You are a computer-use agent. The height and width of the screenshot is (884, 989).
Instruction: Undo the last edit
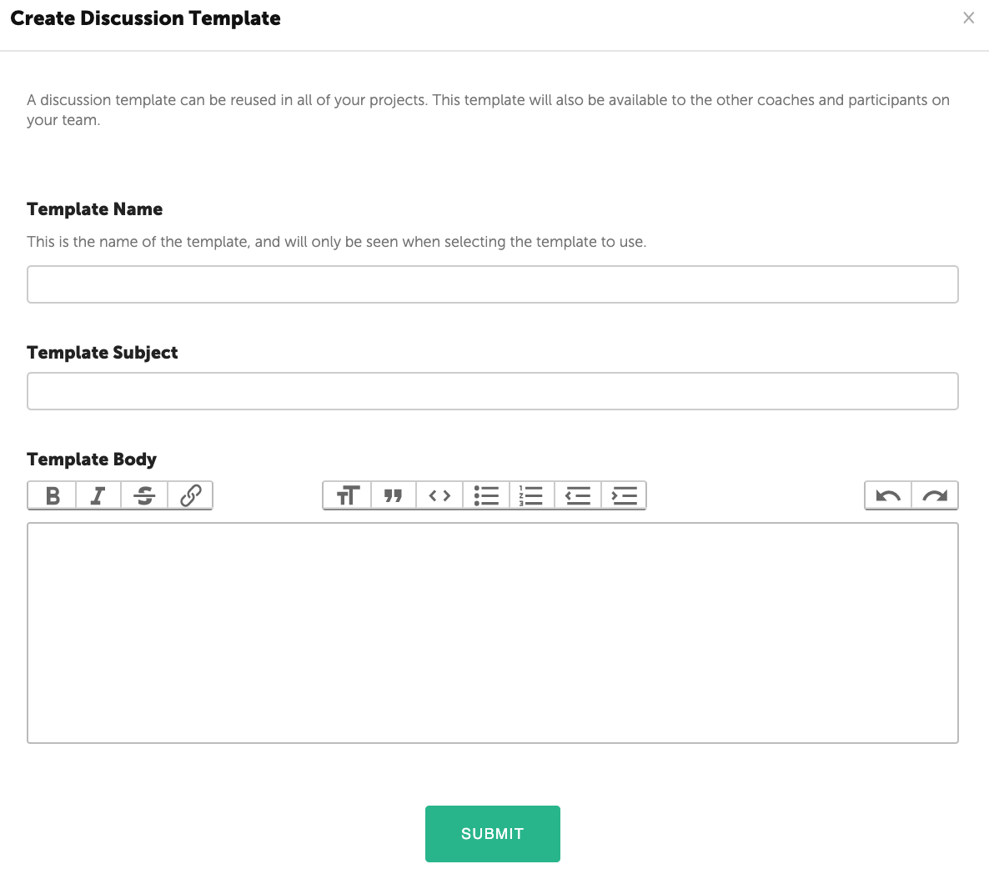[888, 495]
